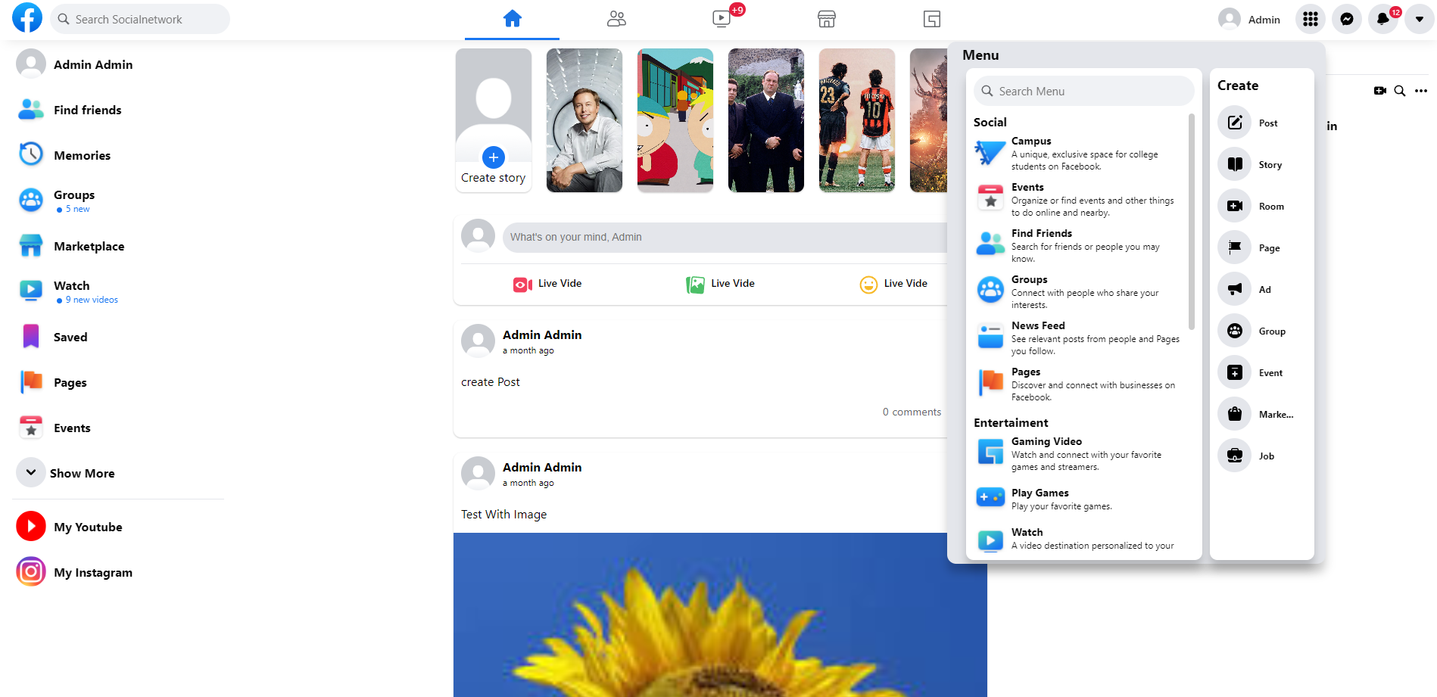Open author Admin Admin on 'Test With Image'
1437x697 pixels.
coord(542,467)
